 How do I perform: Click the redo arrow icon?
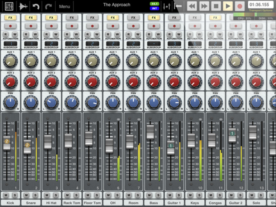[48, 6]
